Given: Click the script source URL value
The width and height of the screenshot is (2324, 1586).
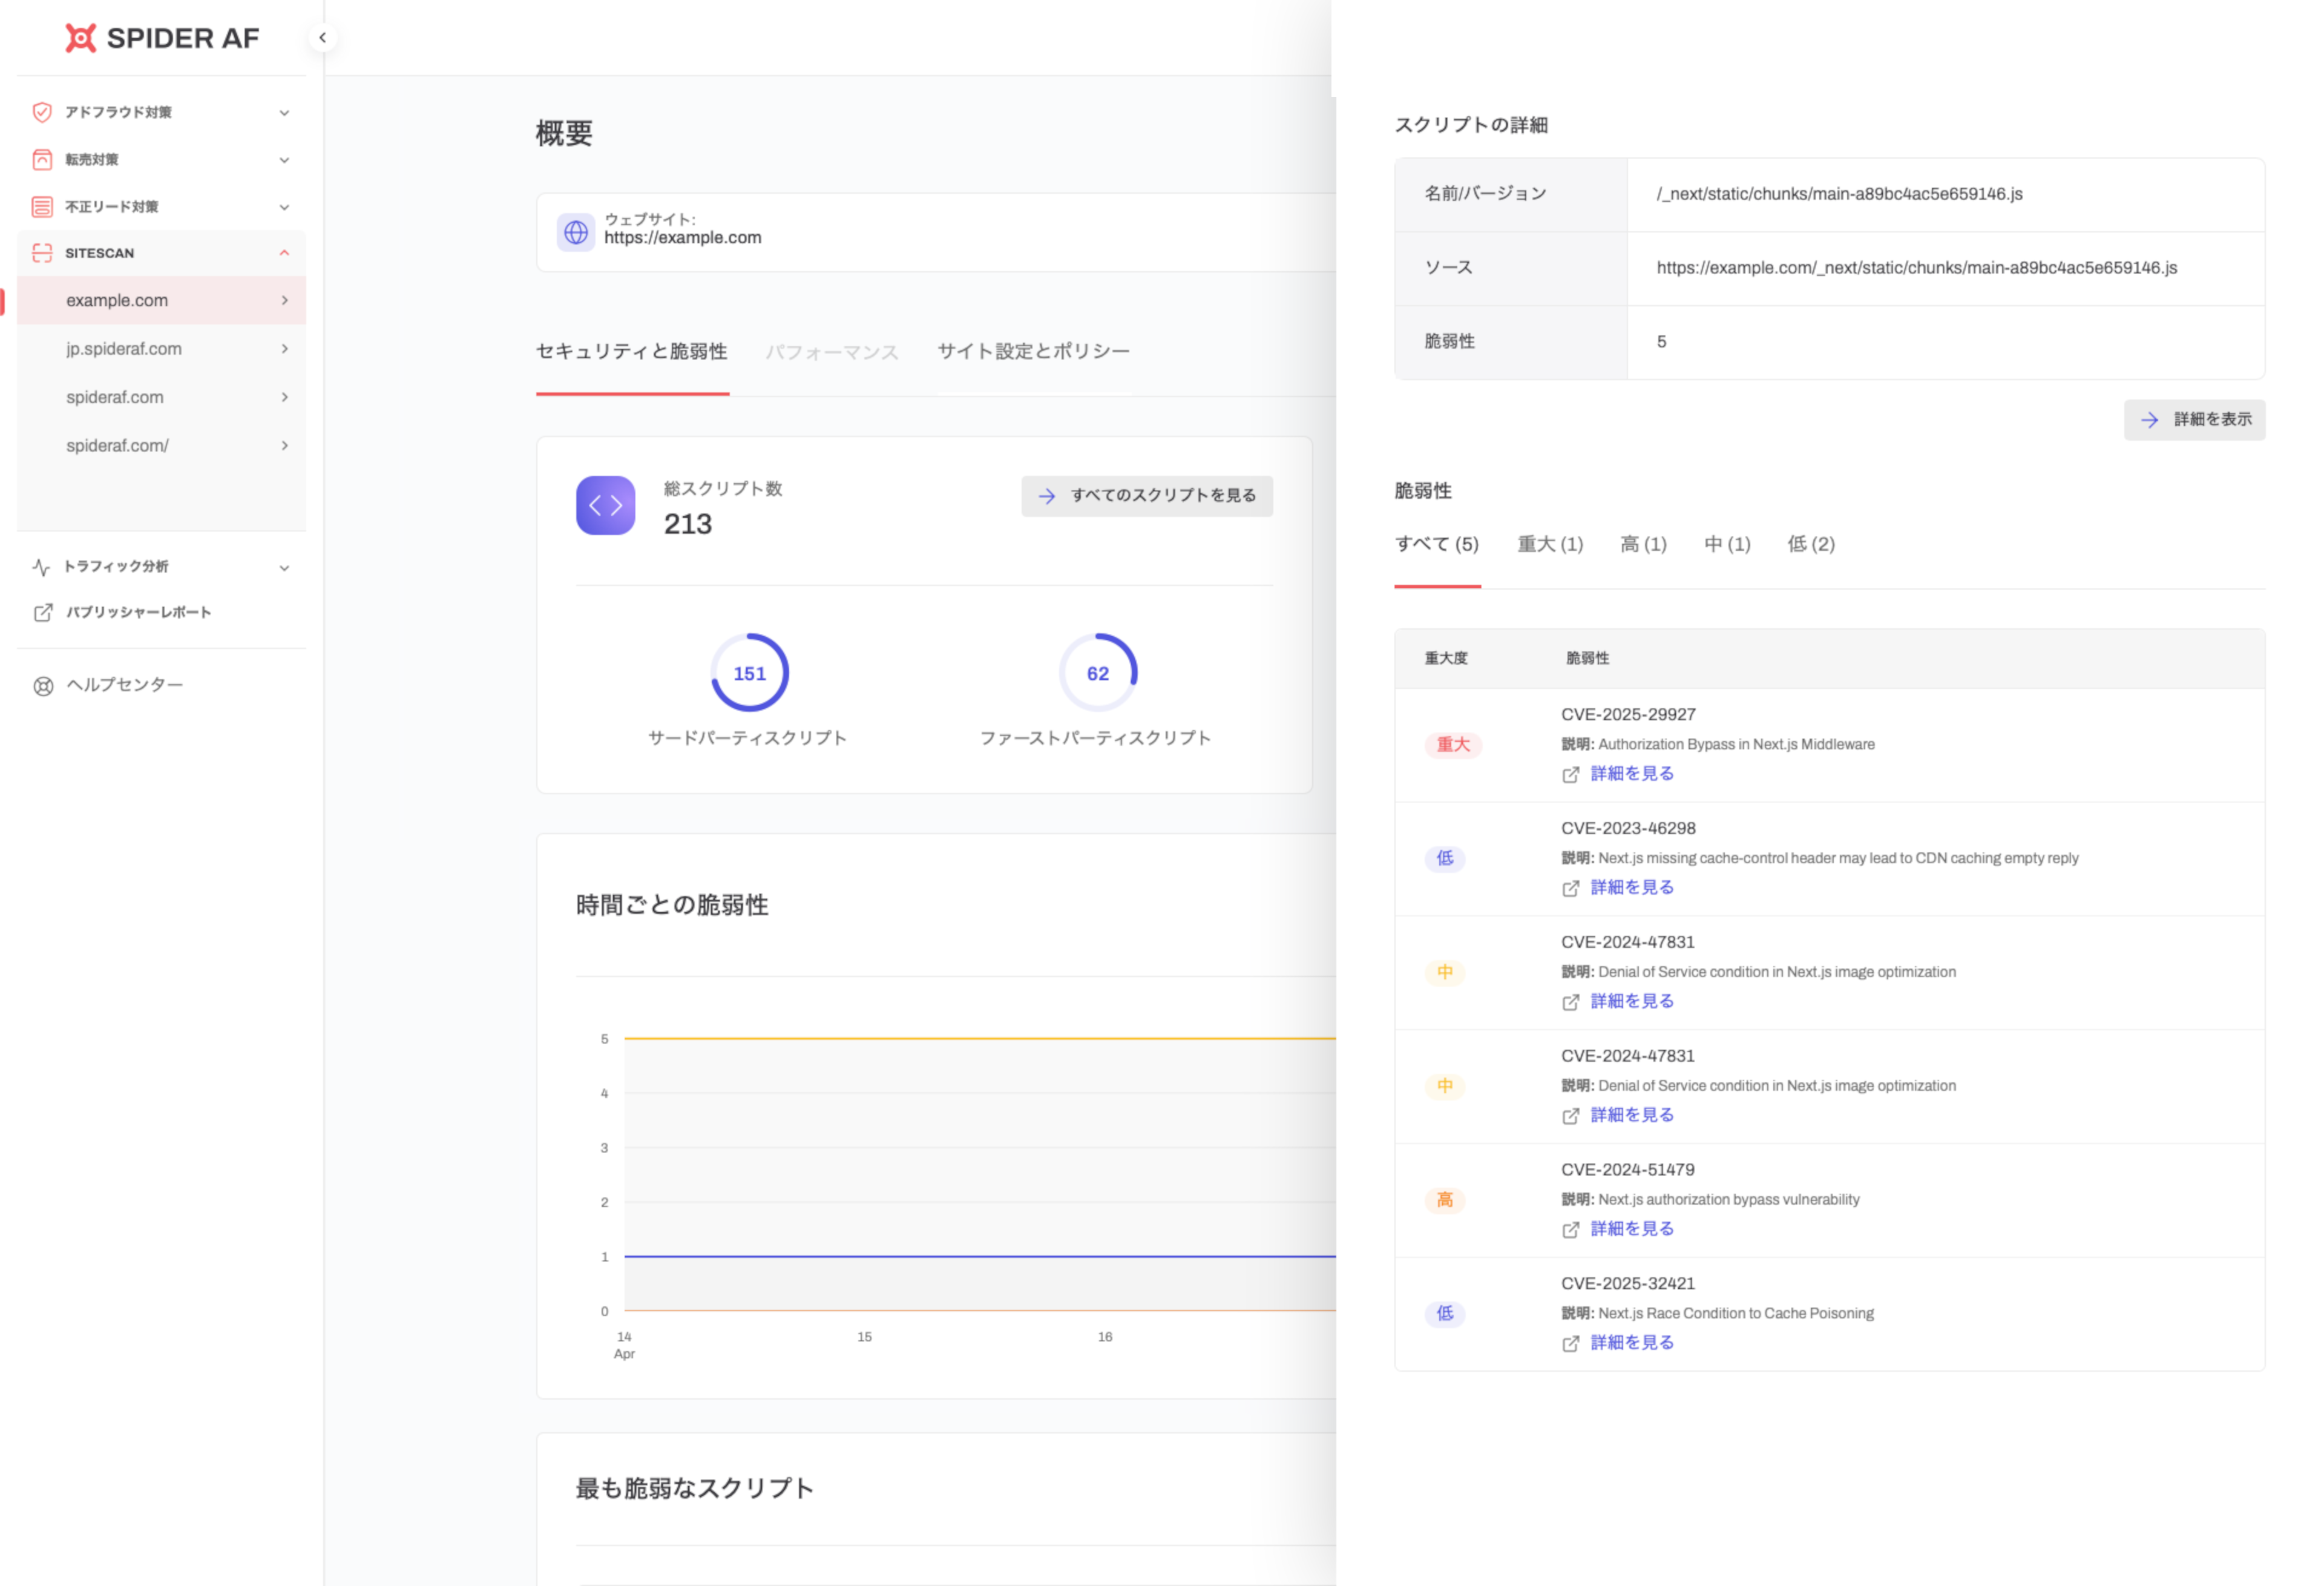Looking at the screenshot, I should coord(1916,268).
